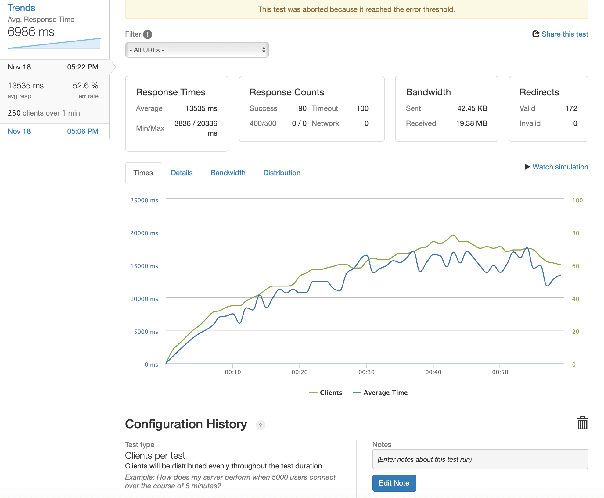Open the Distribution tab
604x498 pixels.
[x=282, y=173]
